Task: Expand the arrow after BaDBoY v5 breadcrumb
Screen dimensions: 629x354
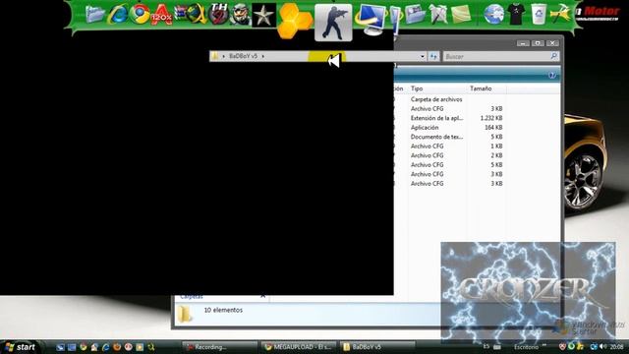Action: (x=263, y=56)
